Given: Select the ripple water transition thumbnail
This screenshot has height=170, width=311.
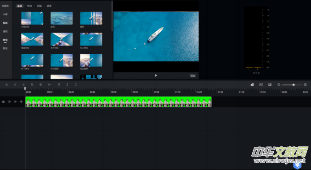Looking at the screenshot, I should click(x=62, y=18).
